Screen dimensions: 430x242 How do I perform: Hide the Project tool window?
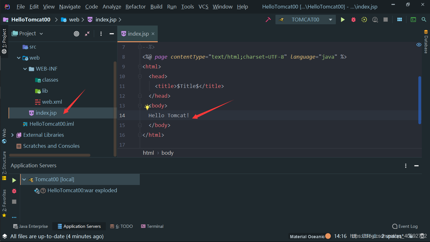[111, 34]
